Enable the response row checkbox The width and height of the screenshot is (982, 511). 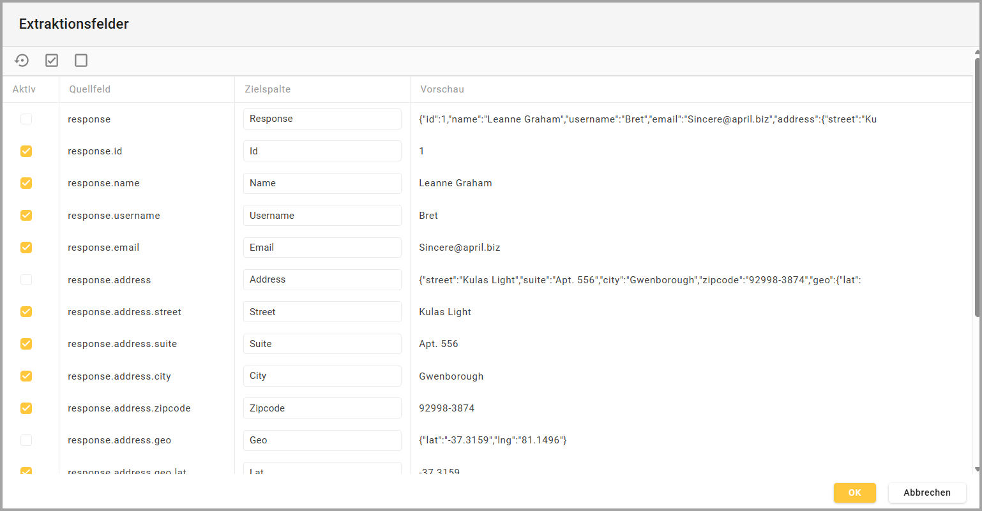tap(26, 119)
